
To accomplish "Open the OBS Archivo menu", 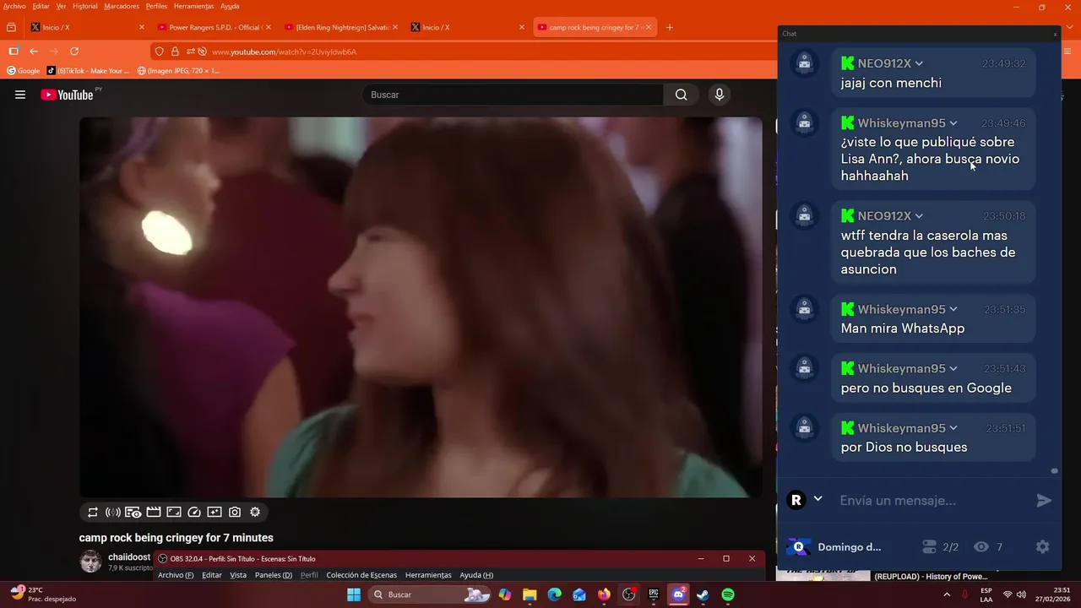I will (x=176, y=575).
